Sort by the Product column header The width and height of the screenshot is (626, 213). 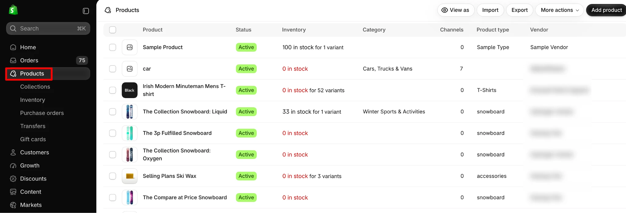click(153, 30)
